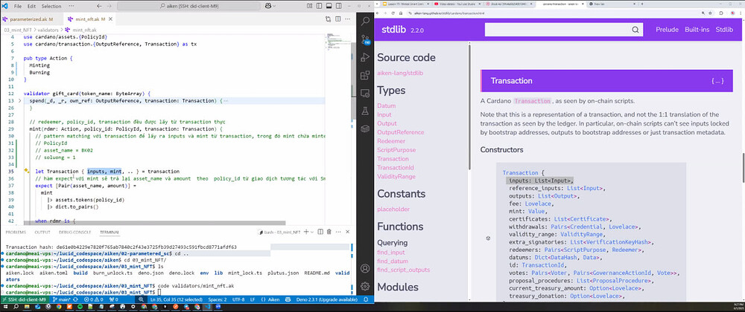
Task: Close the mint_nft.ak editor tab
Action: tap(110, 19)
